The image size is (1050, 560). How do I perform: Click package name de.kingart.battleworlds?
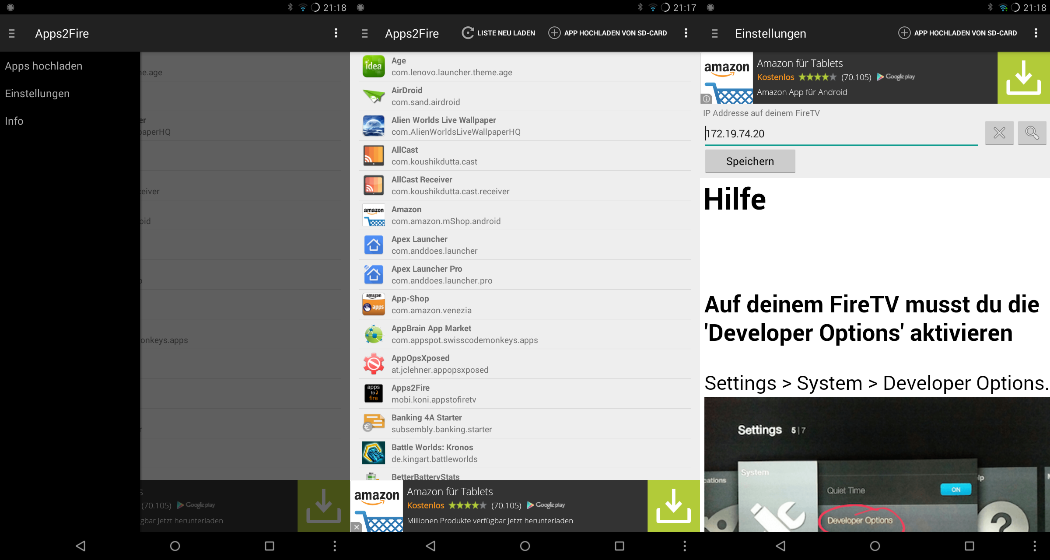434,459
